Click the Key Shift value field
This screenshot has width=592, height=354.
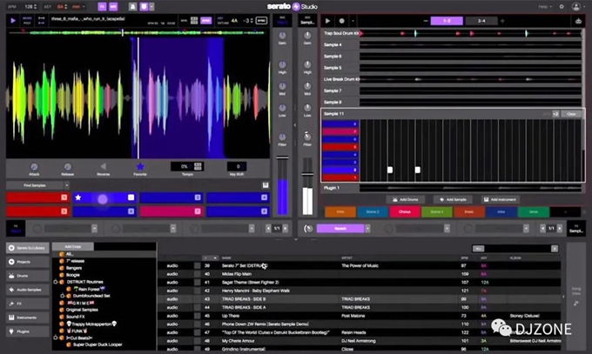pyautogui.click(x=237, y=166)
